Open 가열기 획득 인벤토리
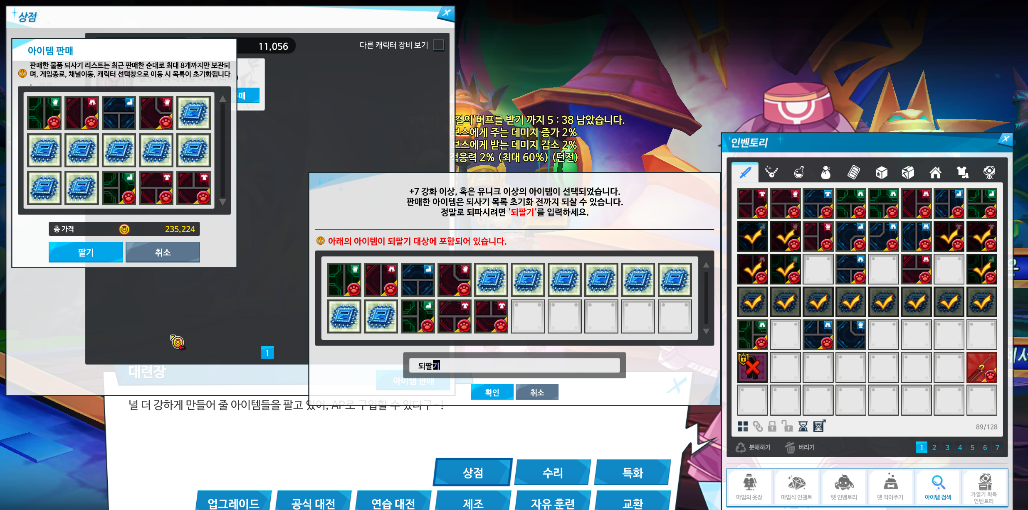This screenshot has width=1028, height=510. [x=984, y=487]
